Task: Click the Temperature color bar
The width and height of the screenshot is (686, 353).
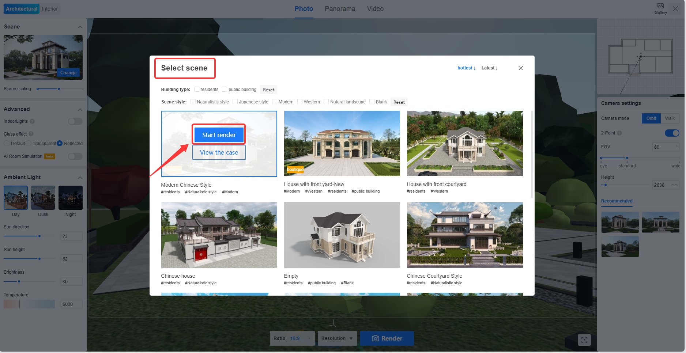Action: [29, 304]
